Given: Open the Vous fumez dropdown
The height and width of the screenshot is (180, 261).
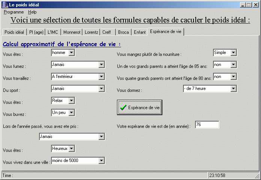Looking at the screenshot, I should (101, 65).
